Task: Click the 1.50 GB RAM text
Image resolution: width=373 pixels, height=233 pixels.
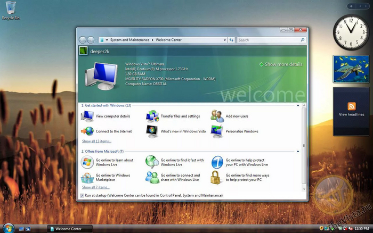Action: [135, 74]
